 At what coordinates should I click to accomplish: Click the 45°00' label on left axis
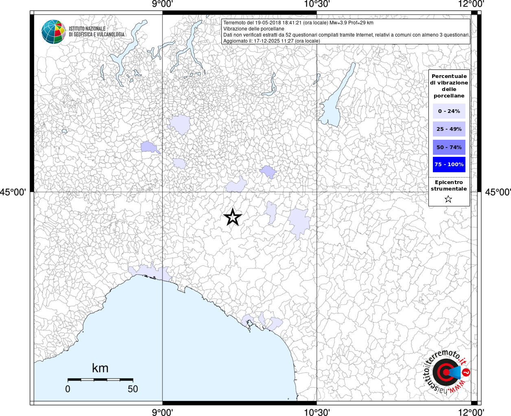[x=13, y=192]
